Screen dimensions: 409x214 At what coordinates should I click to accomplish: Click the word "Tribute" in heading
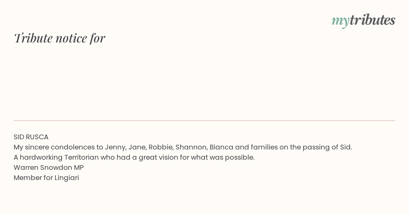[33, 38]
